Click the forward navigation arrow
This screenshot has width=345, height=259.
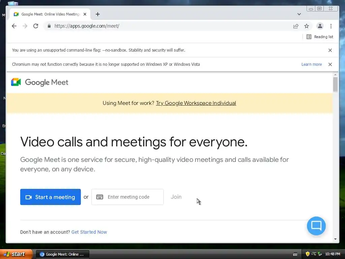point(25,26)
